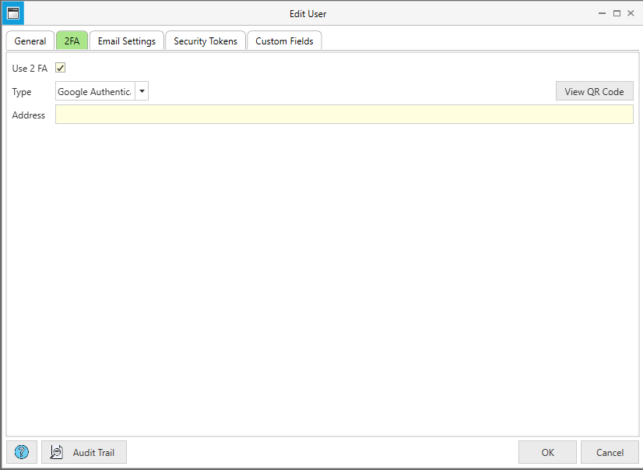Go to the Security Tokens tab
Viewport: 643px width, 470px height.
pyautogui.click(x=206, y=41)
